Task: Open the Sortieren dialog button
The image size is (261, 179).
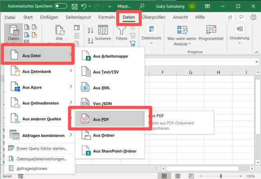Action: click(103, 33)
